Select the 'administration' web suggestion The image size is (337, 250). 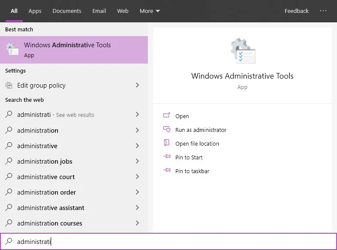tap(74, 131)
